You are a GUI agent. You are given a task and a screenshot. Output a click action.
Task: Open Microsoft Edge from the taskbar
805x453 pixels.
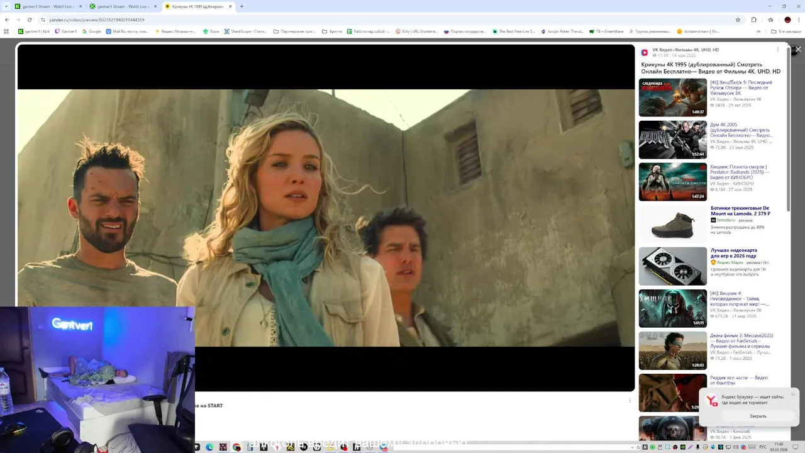[209, 447]
